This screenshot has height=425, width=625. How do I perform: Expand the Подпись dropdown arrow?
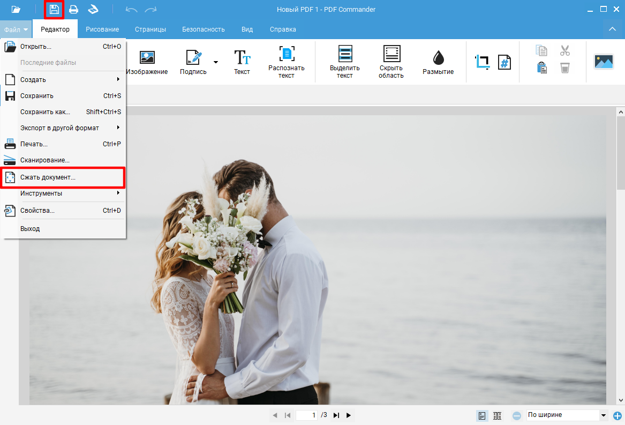216,62
